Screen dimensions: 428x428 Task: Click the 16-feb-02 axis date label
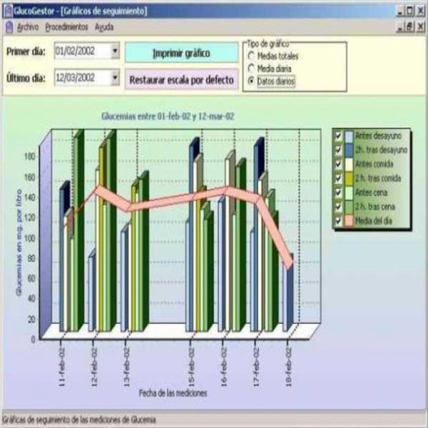coord(223,367)
